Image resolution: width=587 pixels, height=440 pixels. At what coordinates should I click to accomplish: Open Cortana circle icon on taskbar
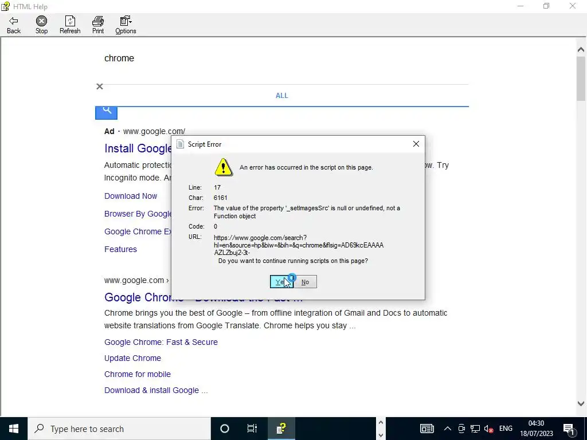225,429
